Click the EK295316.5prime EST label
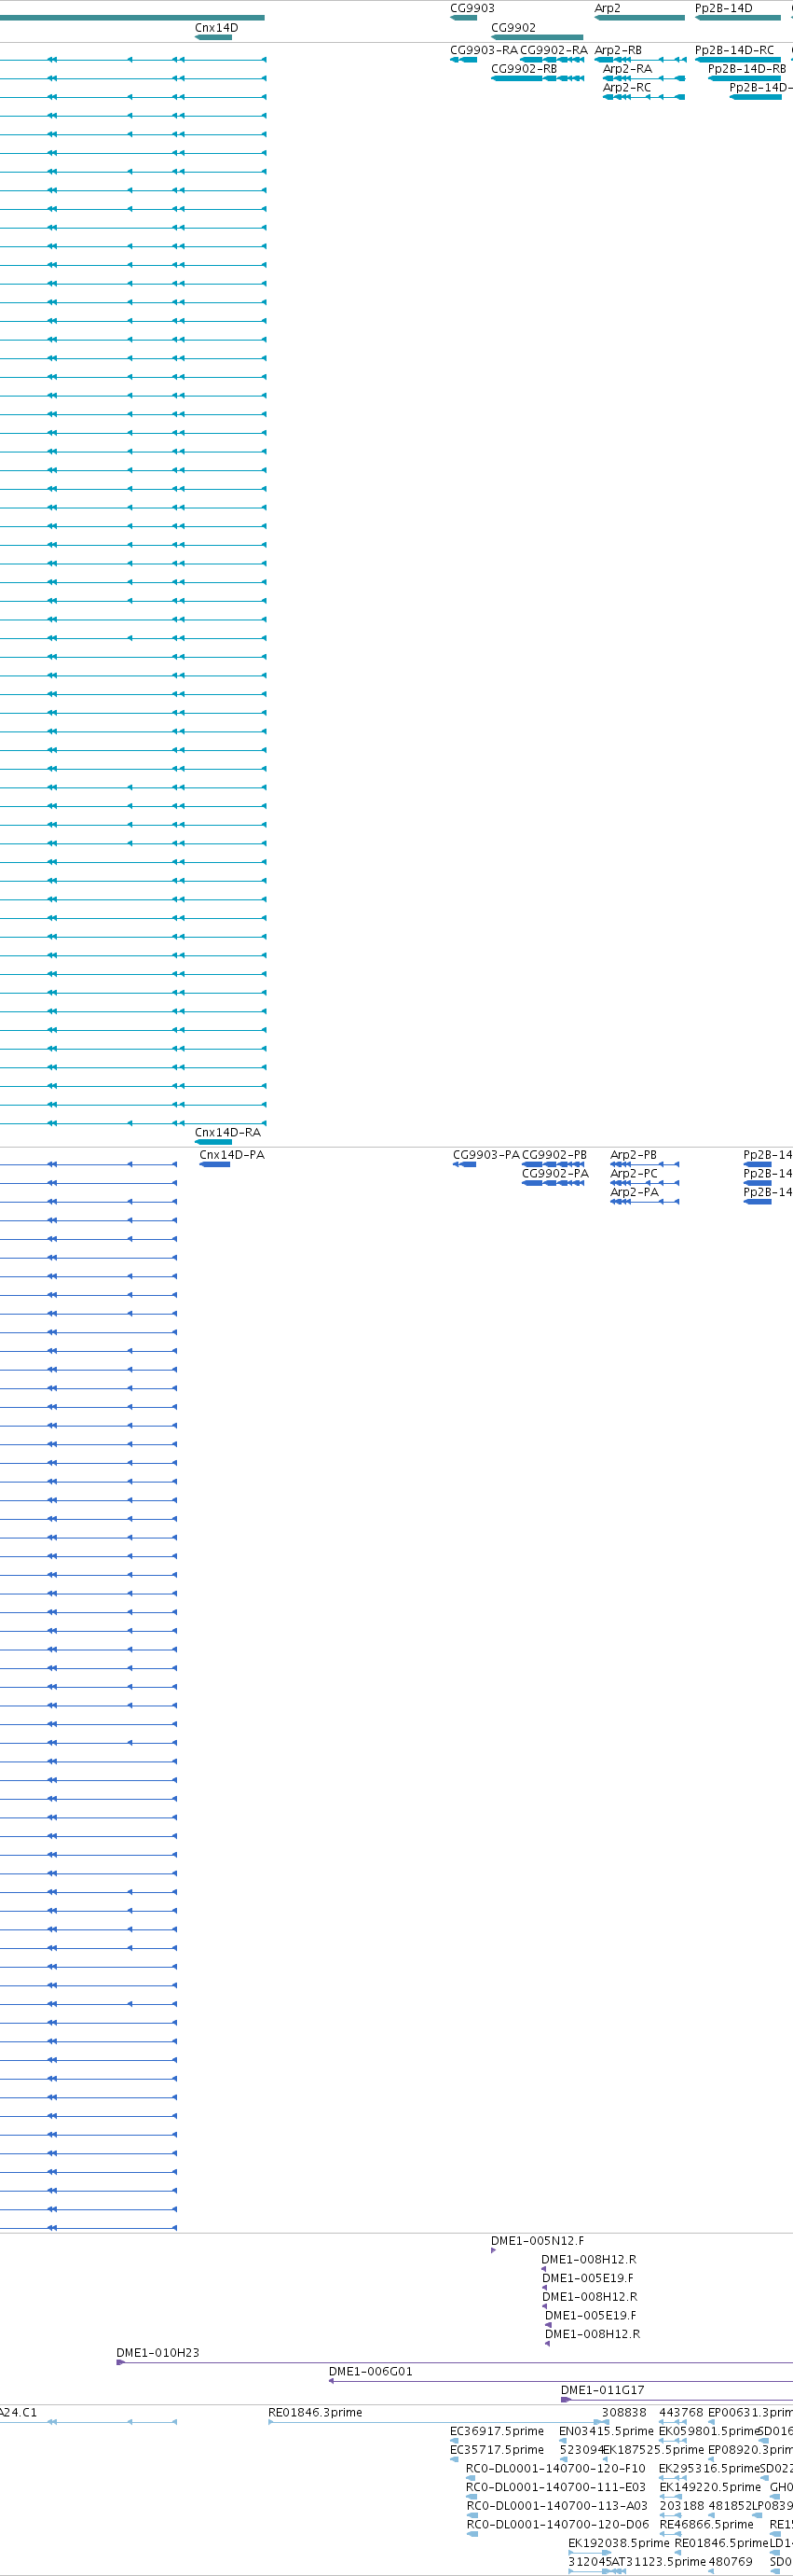Screen dimensions: 793x2576 click(709, 2469)
